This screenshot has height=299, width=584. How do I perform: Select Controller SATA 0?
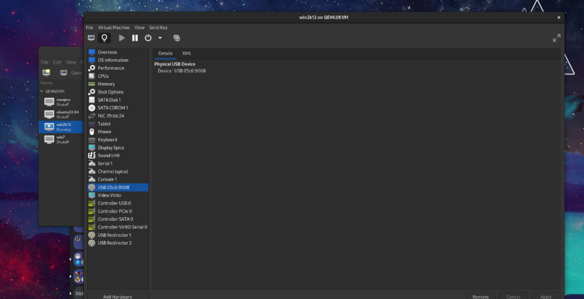(118, 219)
